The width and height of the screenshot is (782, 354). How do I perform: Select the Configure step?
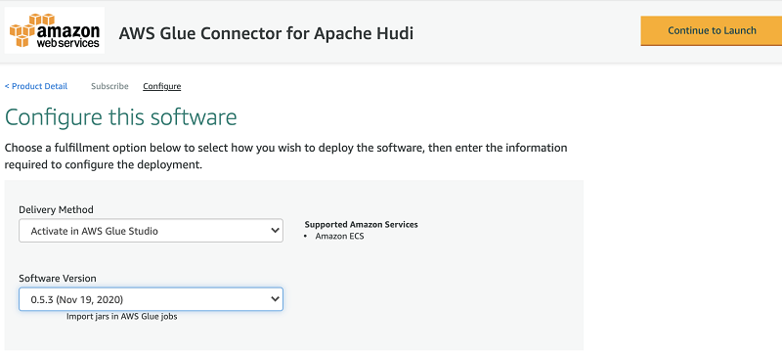pos(161,86)
